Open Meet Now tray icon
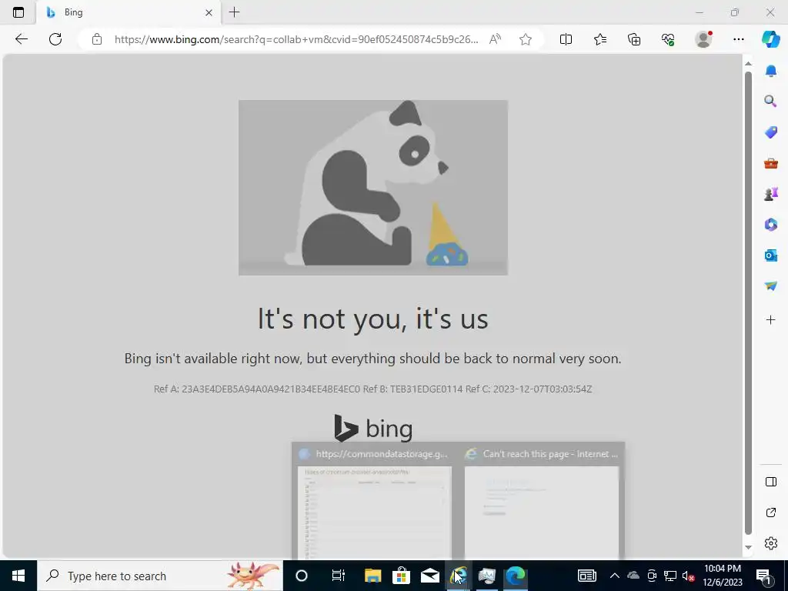788x591 pixels. pyautogui.click(x=652, y=576)
